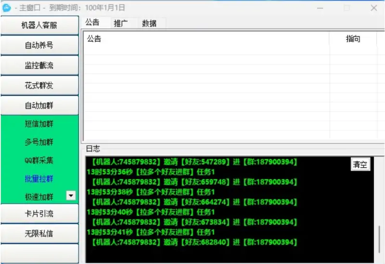
Task: Select log line 13时53分41秒 任务1
Action: pos(151,232)
